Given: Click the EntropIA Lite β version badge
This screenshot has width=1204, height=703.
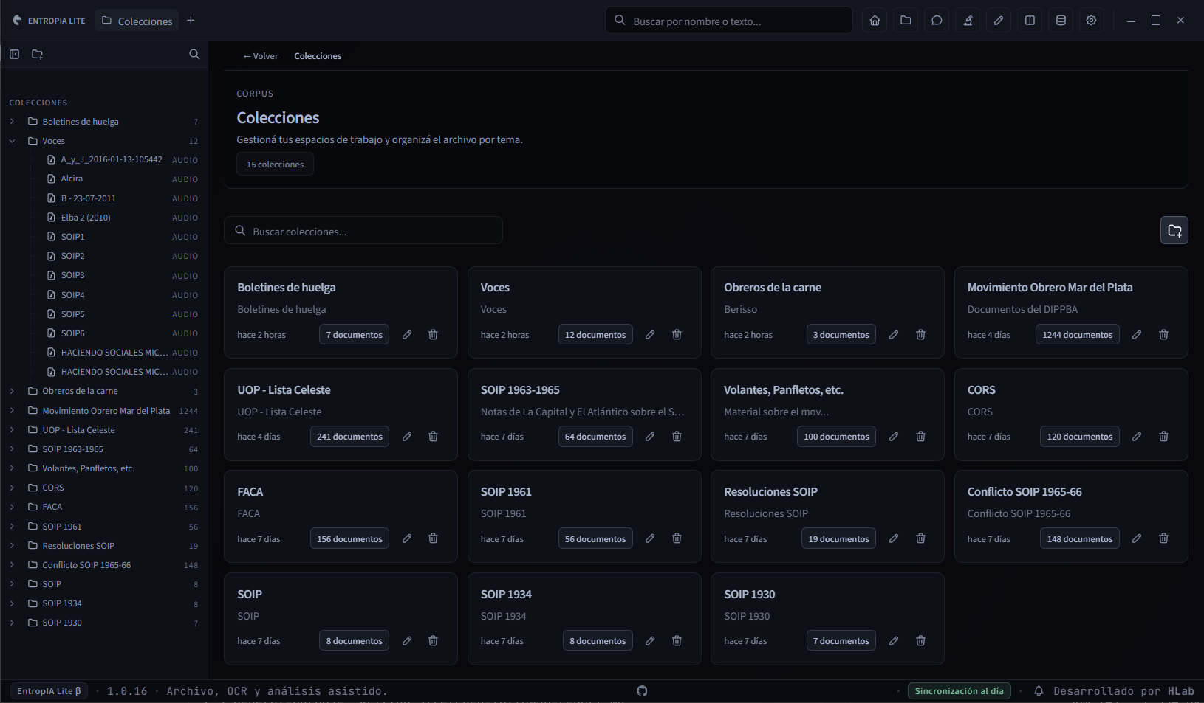Looking at the screenshot, I should coord(49,691).
